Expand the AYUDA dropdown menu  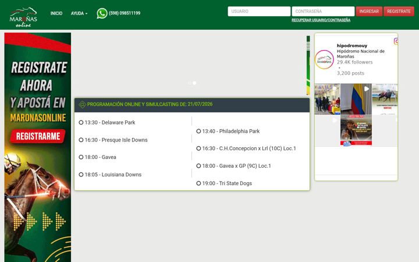pyautogui.click(x=79, y=13)
